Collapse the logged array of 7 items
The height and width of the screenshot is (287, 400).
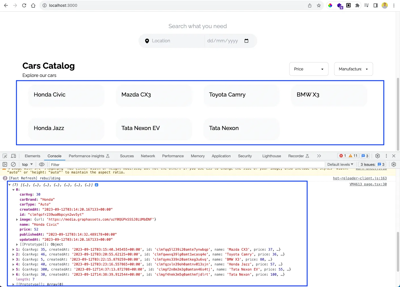(10, 185)
